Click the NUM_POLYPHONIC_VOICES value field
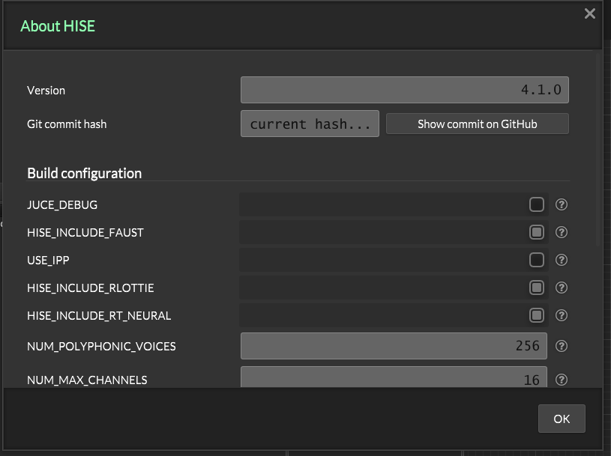611x456 pixels. pos(394,346)
